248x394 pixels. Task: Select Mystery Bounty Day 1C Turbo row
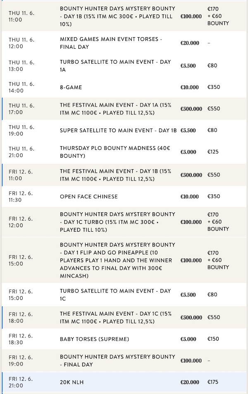[124, 222]
